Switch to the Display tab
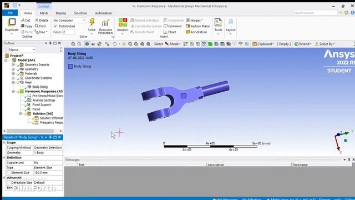This screenshot has width=355, height=200. click(60, 13)
